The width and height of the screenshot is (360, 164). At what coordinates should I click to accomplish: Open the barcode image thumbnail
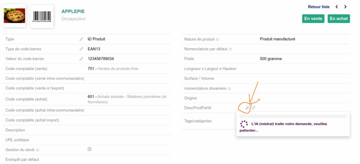(42, 16)
